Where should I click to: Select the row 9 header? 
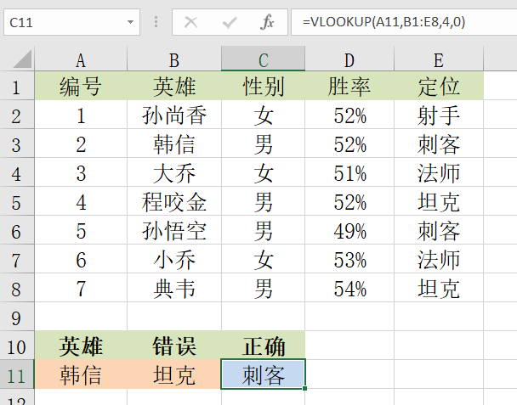pyautogui.click(x=17, y=317)
